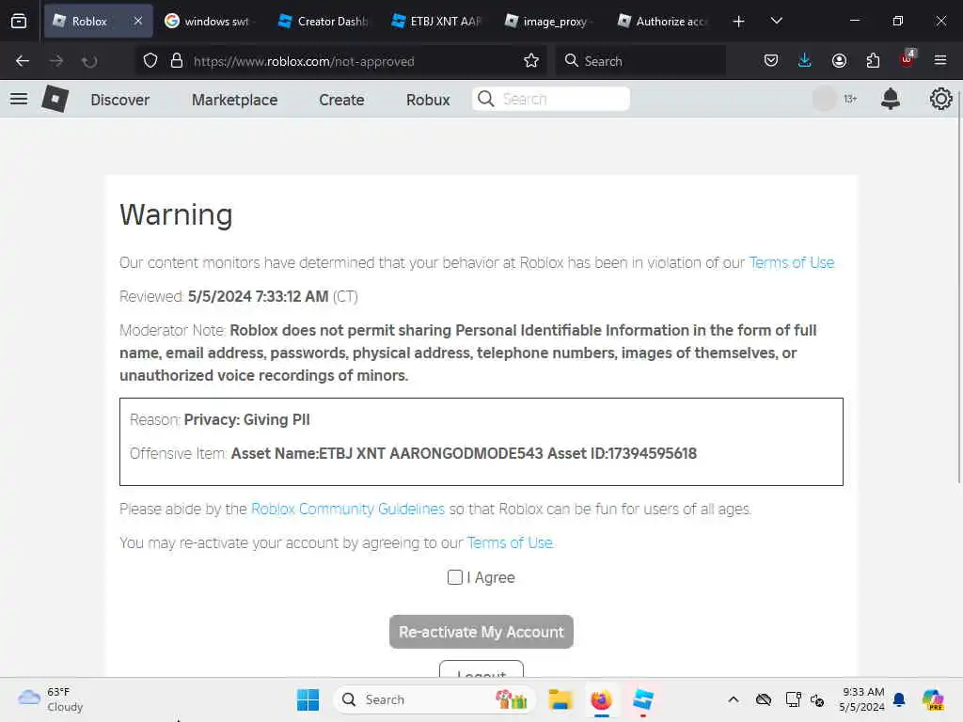Open the extensions puzzle icon
Viewport: 963px width, 722px height.
pyautogui.click(x=873, y=61)
